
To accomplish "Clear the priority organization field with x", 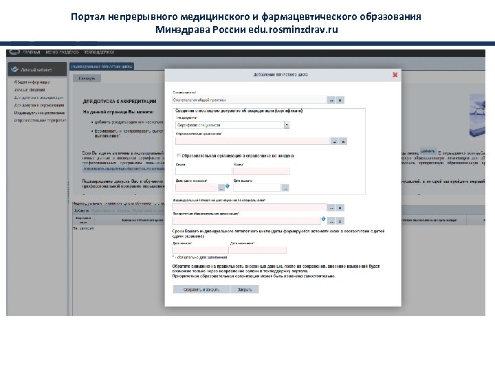I will point(340,221).
